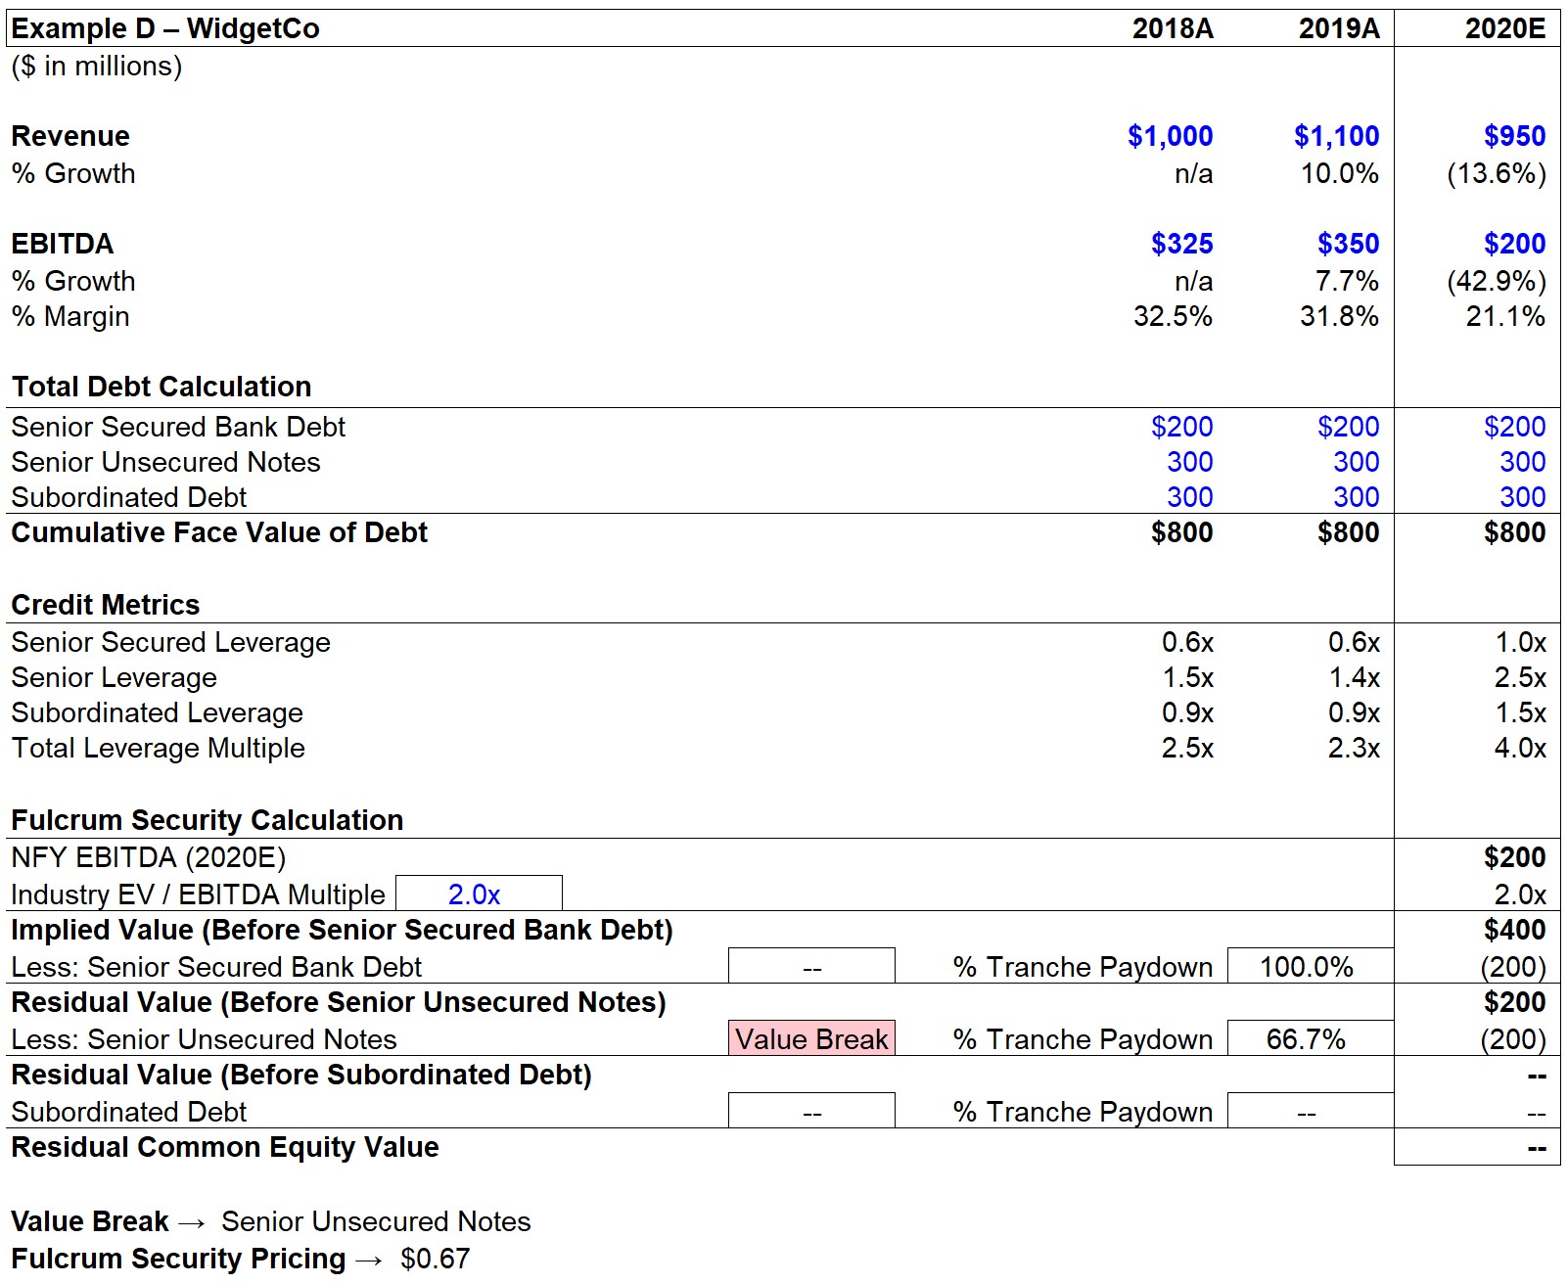Select the 2019A EBITDA value $350
Viewport: 1568px width, 1284px height.
pos(1348,244)
